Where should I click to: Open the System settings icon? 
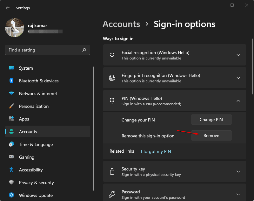pos(11,68)
